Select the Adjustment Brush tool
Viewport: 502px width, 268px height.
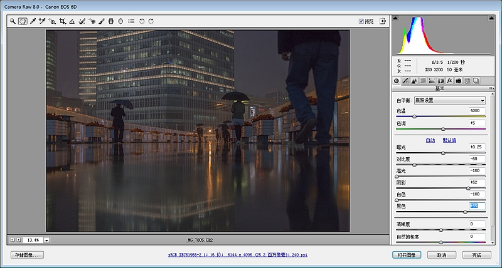[102, 21]
